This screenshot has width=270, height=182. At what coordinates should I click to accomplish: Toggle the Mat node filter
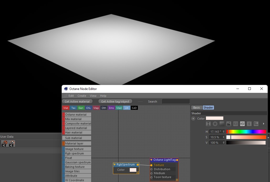tap(66, 108)
